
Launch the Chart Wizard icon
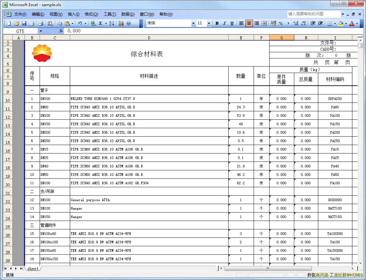[121, 23]
